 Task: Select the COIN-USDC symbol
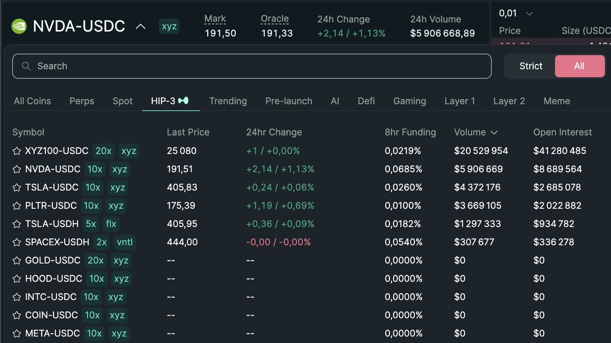point(52,316)
